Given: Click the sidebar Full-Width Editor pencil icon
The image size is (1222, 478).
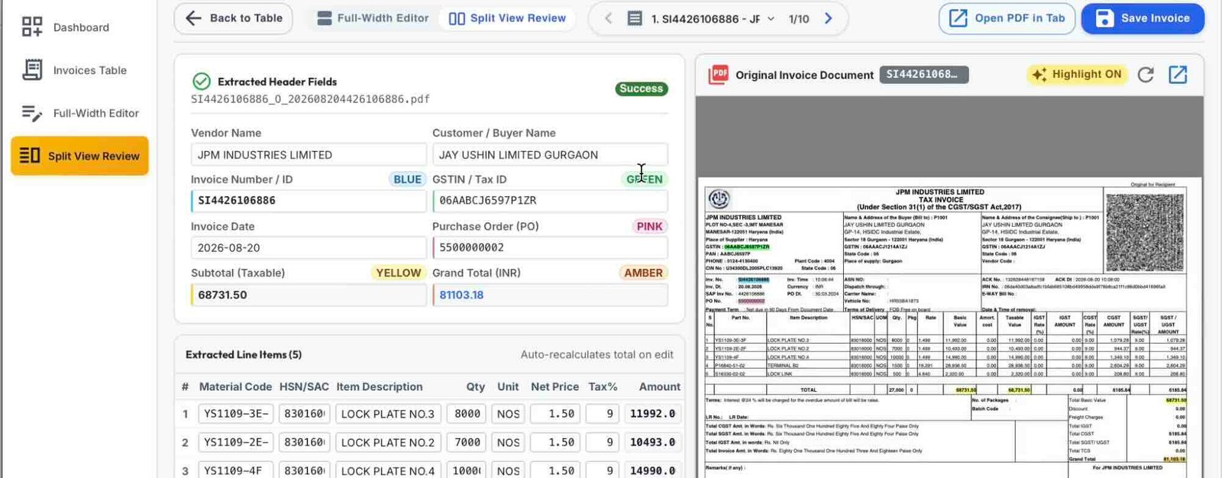Looking at the screenshot, I should [x=32, y=113].
